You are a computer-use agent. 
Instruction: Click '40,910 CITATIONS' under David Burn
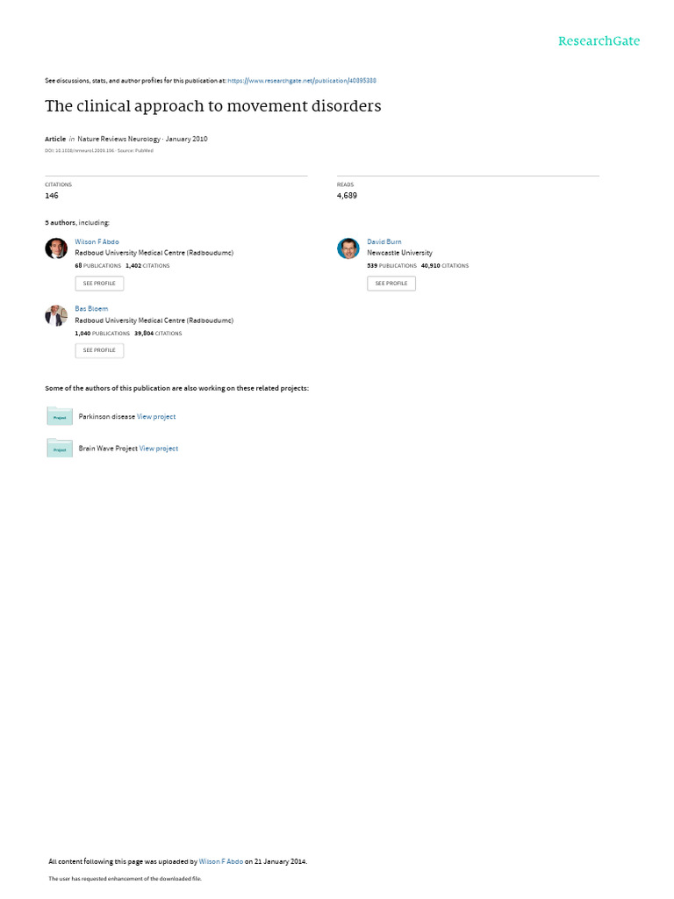point(445,266)
